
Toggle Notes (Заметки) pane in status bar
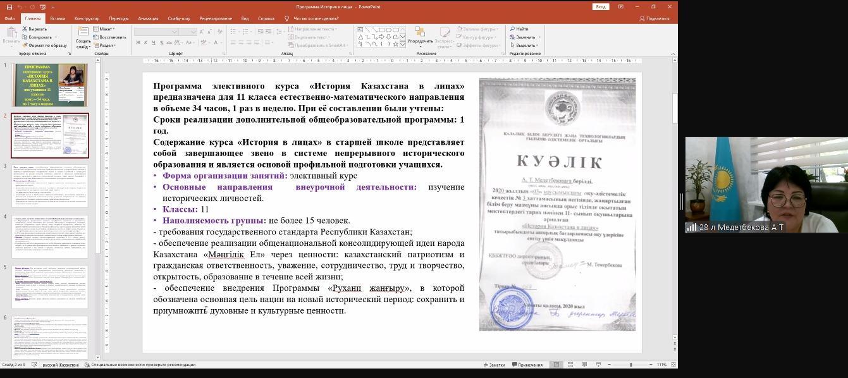pos(493,365)
